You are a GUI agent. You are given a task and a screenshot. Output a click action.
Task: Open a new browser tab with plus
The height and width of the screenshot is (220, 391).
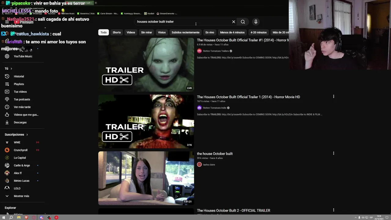click(x=96, y=3)
